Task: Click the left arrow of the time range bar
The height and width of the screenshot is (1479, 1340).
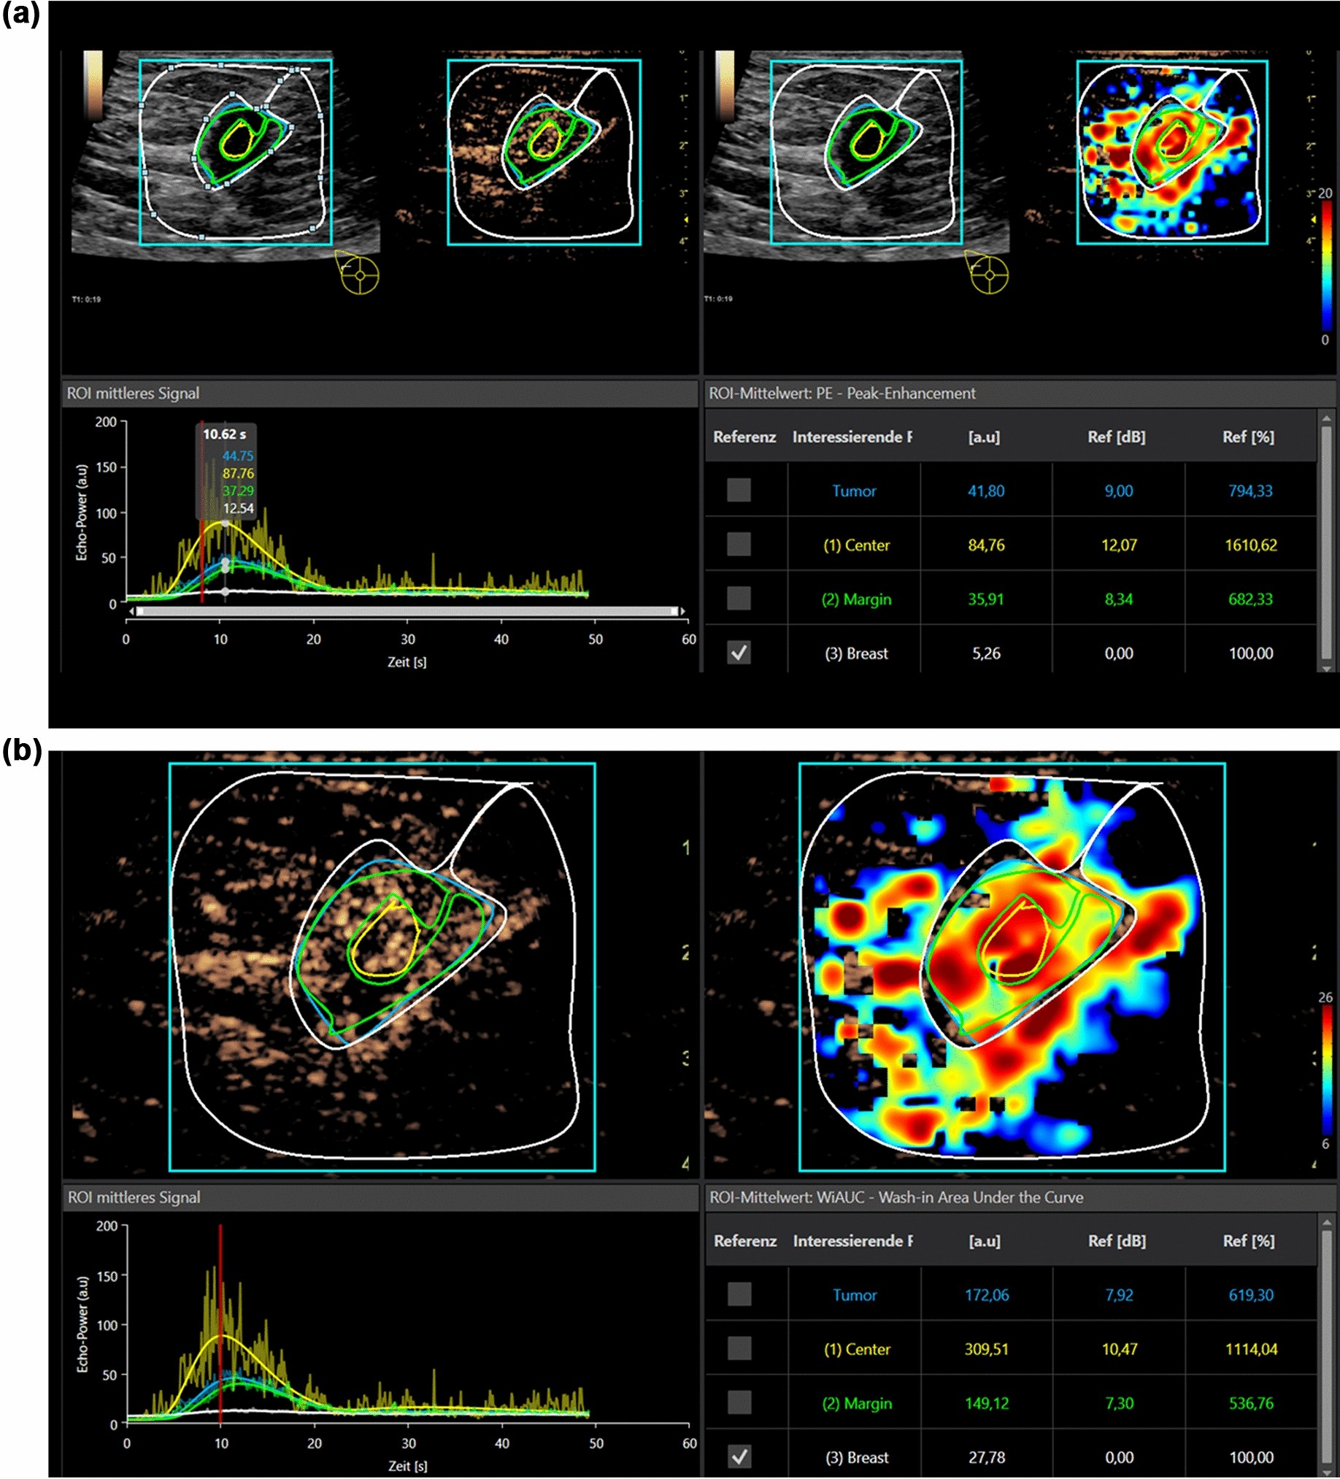Action: click(x=131, y=611)
